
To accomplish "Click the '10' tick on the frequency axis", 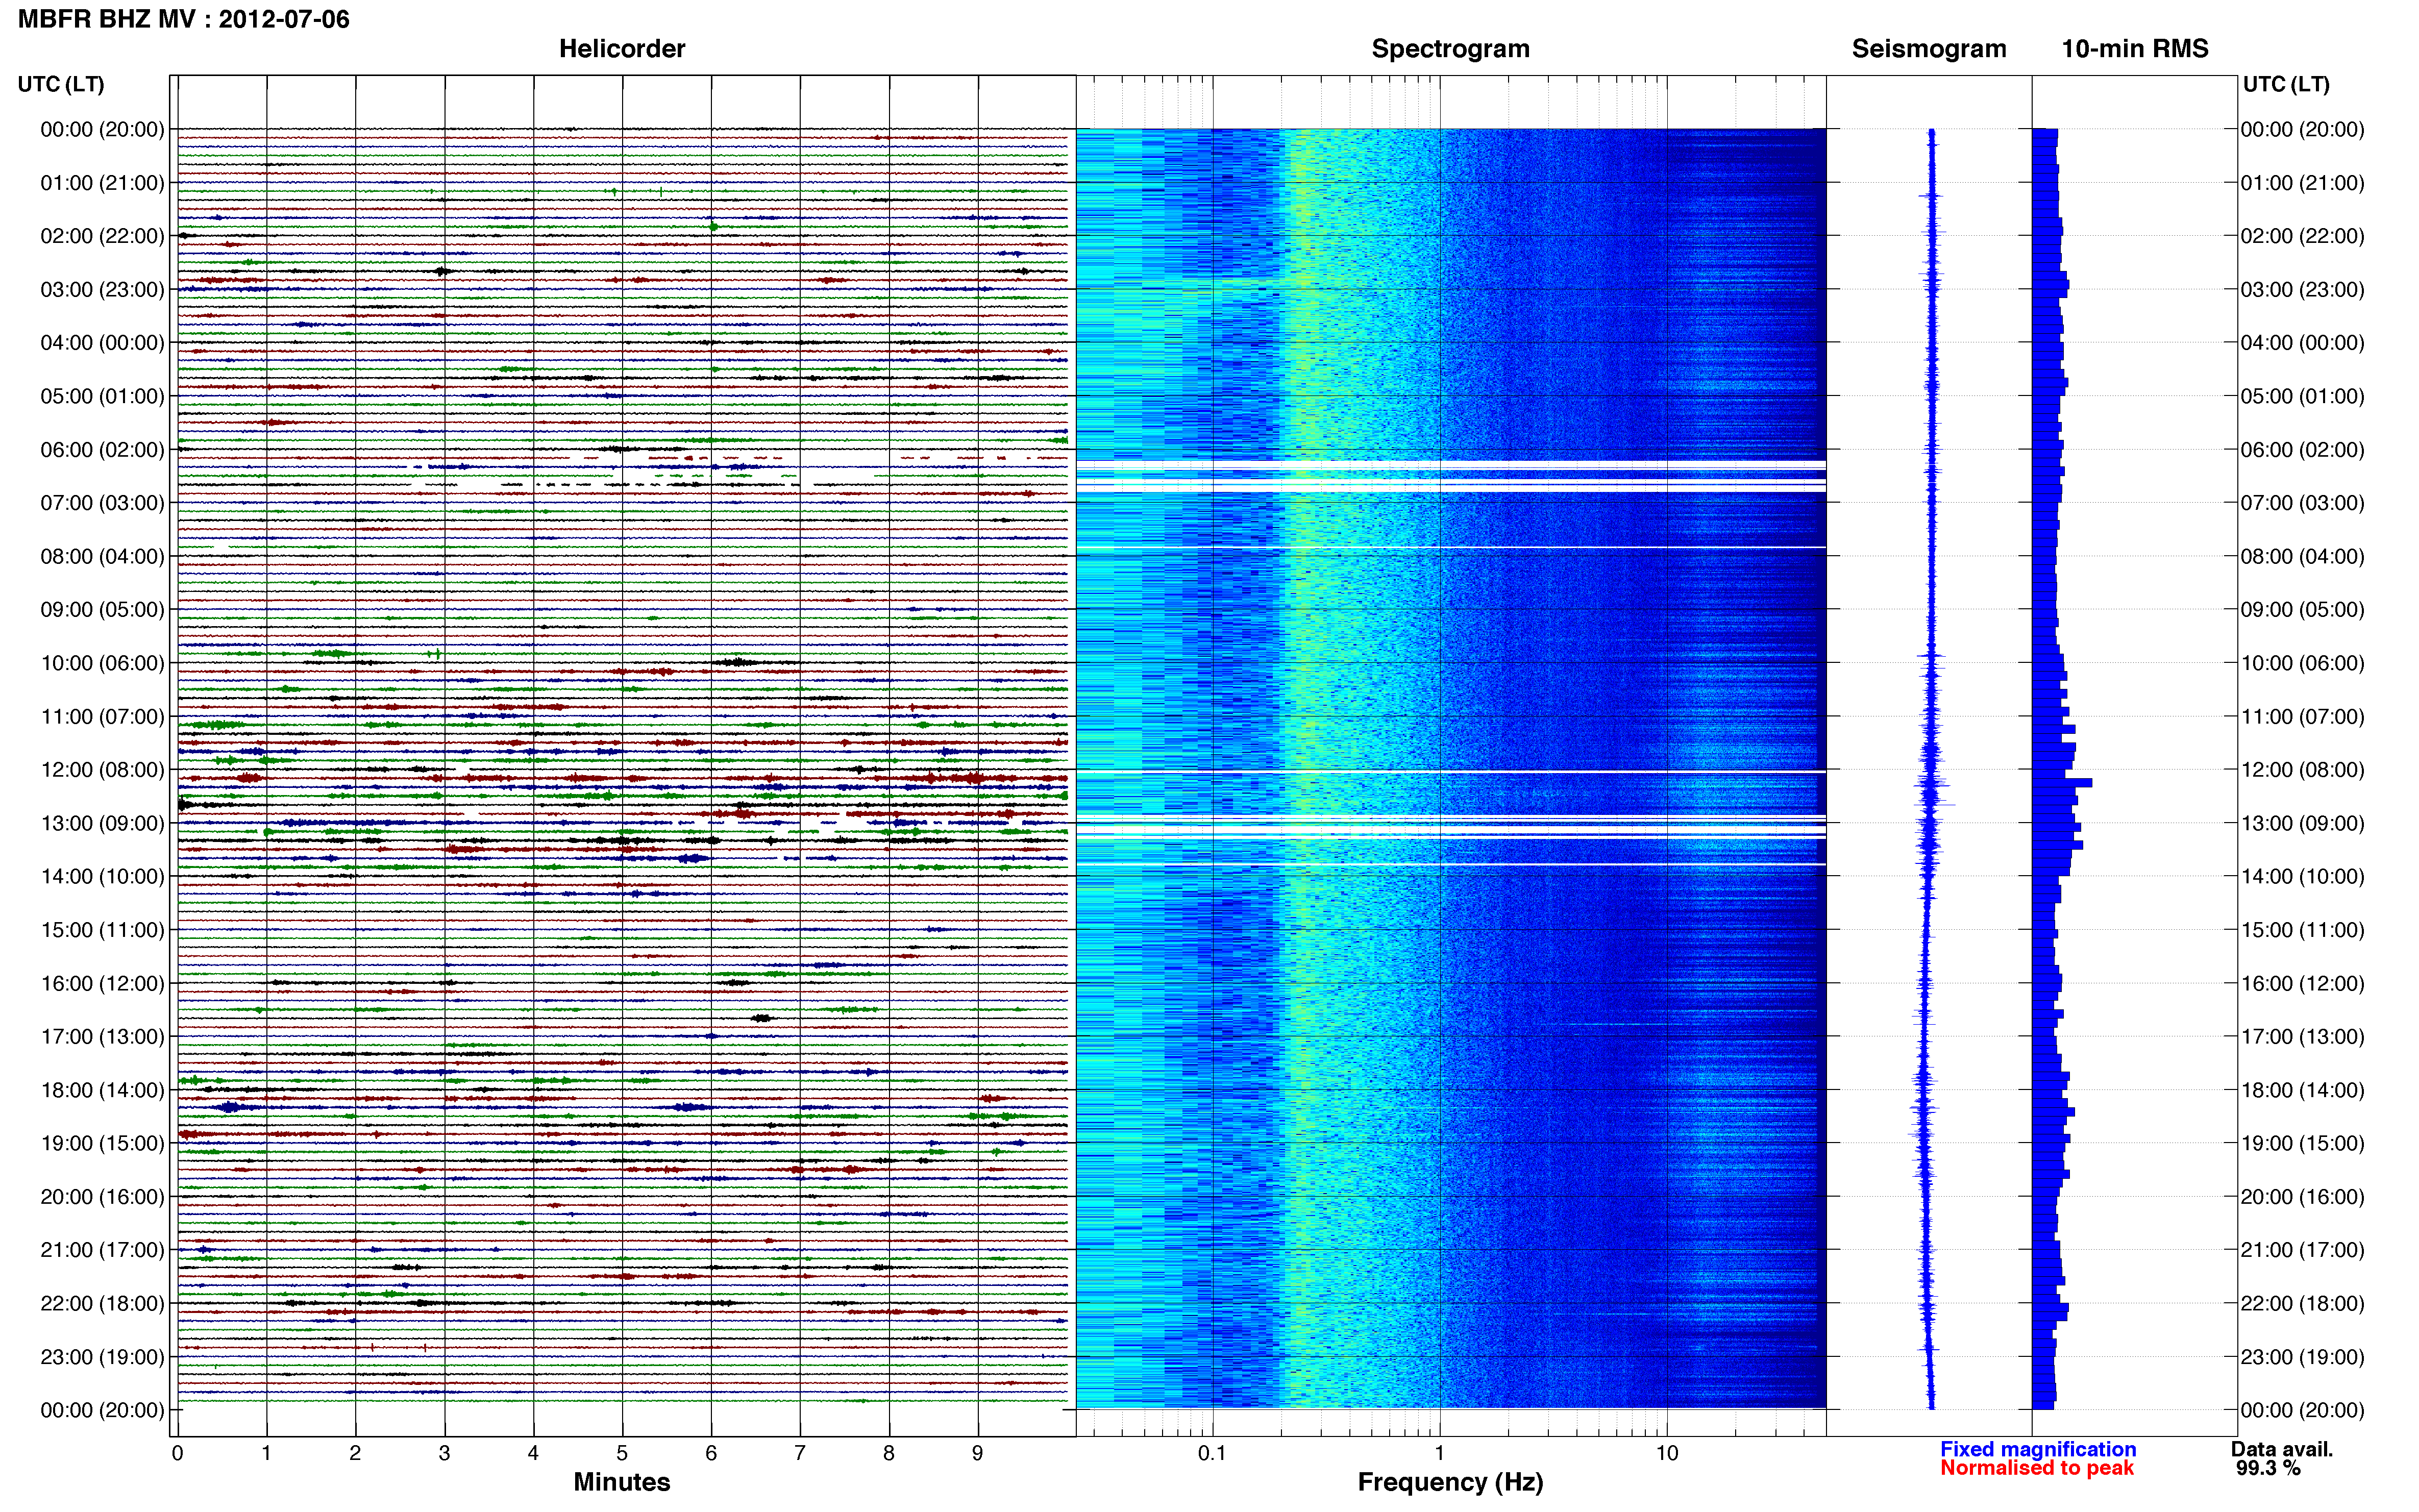I will [1667, 1453].
